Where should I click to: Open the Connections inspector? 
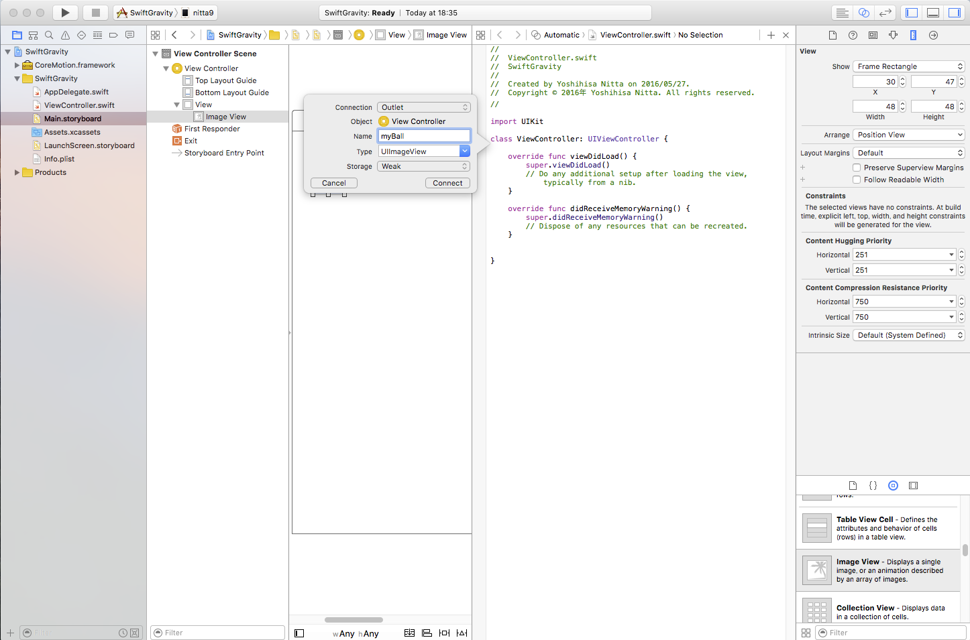click(933, 36)
